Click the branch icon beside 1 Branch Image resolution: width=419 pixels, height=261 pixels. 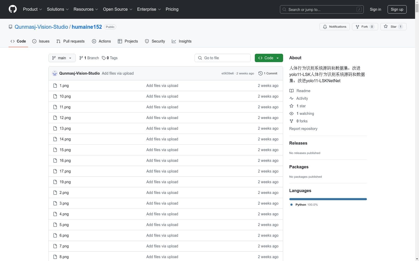81,58
